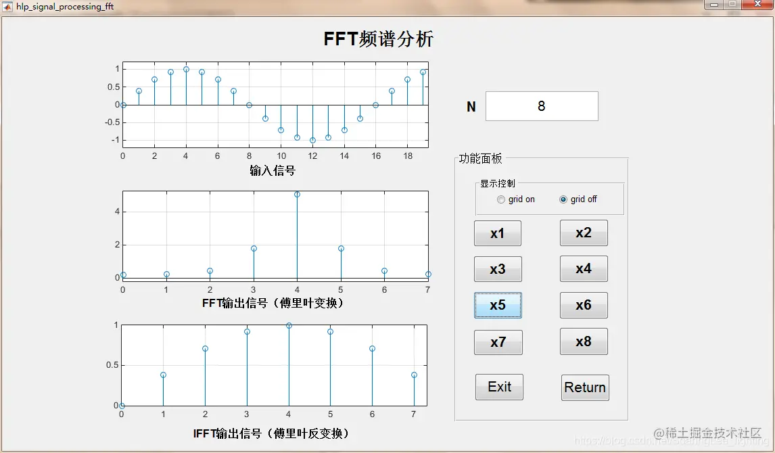Click the FFT输出信号（傅里叶变换） label
Screen dimensions: 775x453
pos(273,303)
